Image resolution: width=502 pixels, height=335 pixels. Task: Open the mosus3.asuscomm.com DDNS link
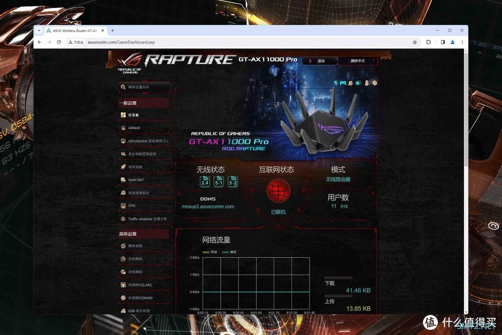208,207
